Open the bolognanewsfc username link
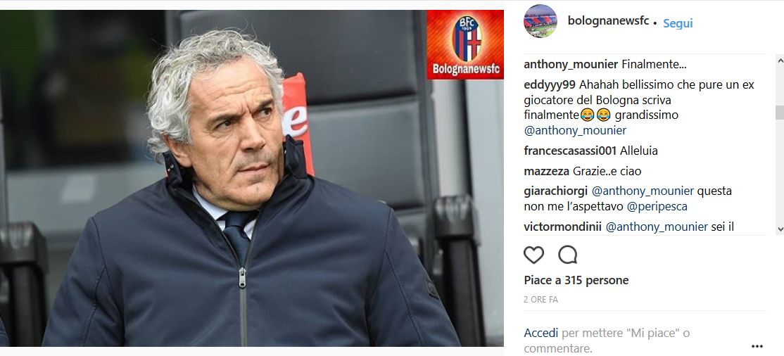The height and width of the screenshot is (356, 784). pos(609,21)
